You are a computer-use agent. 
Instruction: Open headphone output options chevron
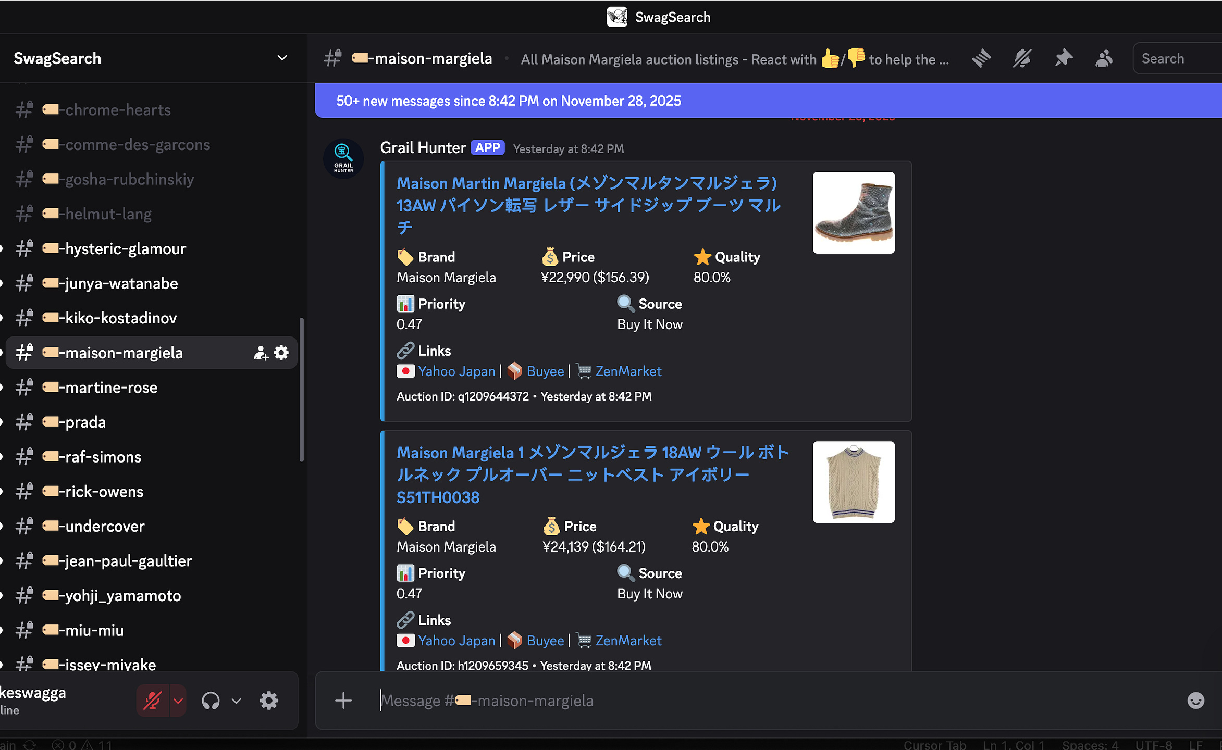(x=236, y=701)
